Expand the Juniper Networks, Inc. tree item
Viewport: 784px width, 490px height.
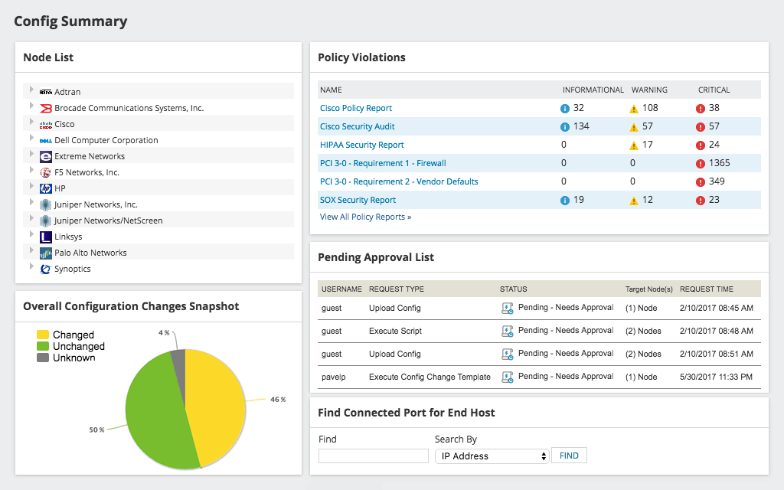click(31, 204)
